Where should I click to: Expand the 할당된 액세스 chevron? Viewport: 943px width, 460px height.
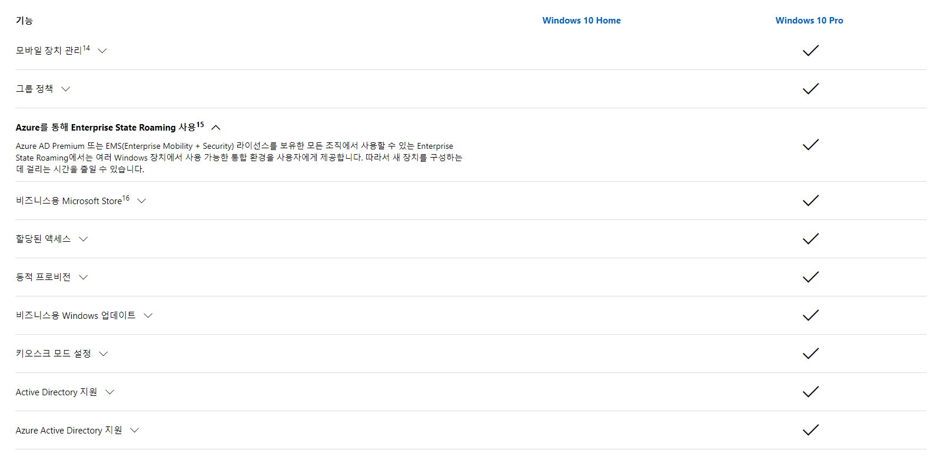pos(84,239)
